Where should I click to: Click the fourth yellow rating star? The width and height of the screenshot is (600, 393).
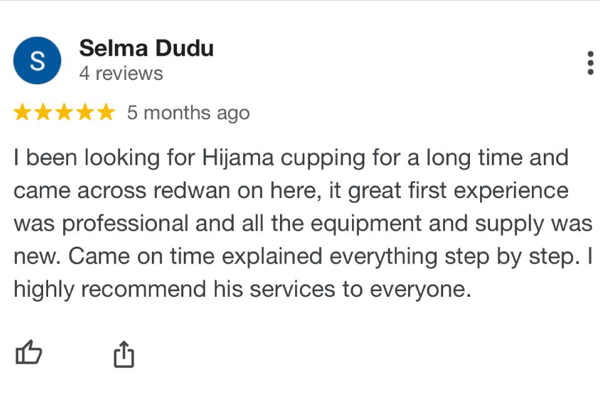click(85, 112)
